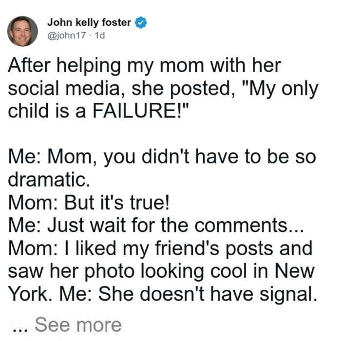Image resolution: width=341 pixels, height=341 pixels.
Task: Click the single word "dramatic." line
Action: pos(49,179)
